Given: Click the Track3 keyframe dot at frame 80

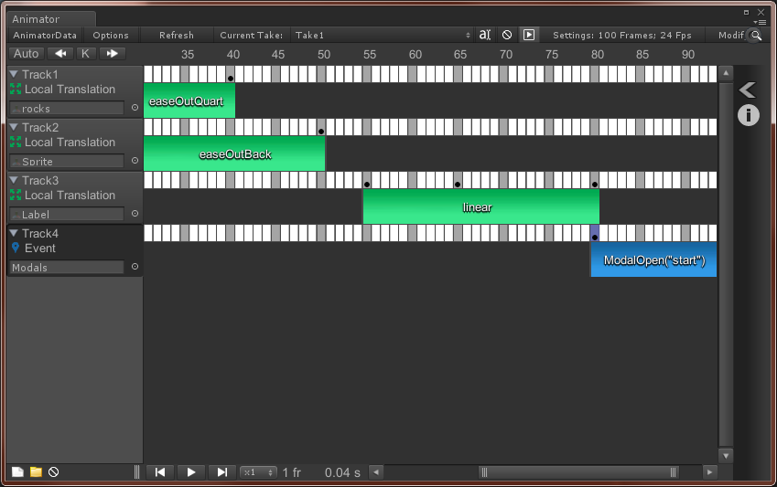Looking at the screenshot, I should tap(595, 185).
